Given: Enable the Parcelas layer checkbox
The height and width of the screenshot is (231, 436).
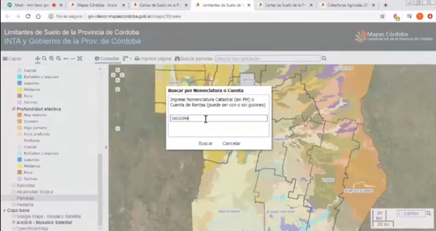Looking at the screenshot, I should (x=13, y=198).
